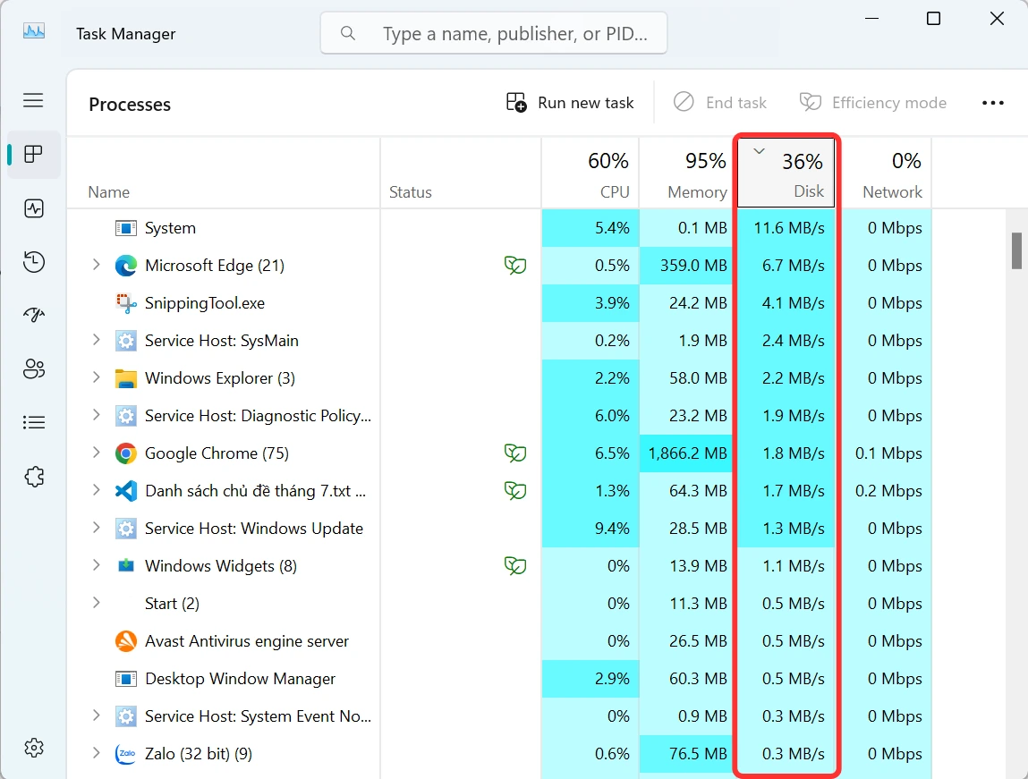Open the Details sidebar page
The image size is (1028, 779).
click(33, 422)
